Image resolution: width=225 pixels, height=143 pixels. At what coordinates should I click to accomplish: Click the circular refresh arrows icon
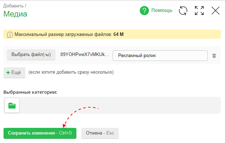pos(183,11)
